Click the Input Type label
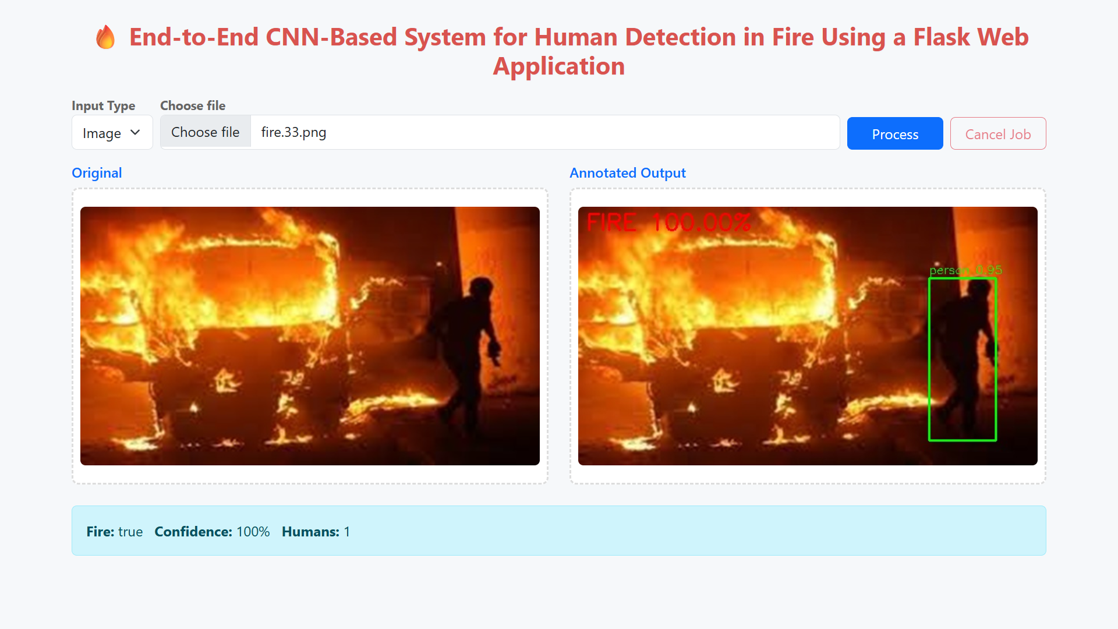Viewport: 1118px width, 629px height. point(104,105)
